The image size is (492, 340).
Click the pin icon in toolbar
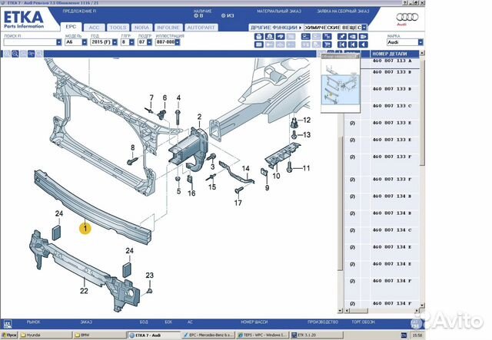tap(342, 36)
